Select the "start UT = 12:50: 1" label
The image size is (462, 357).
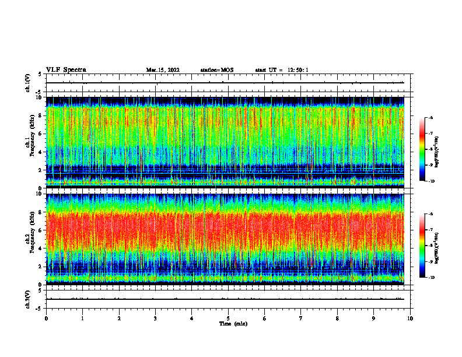pos(282,70)
